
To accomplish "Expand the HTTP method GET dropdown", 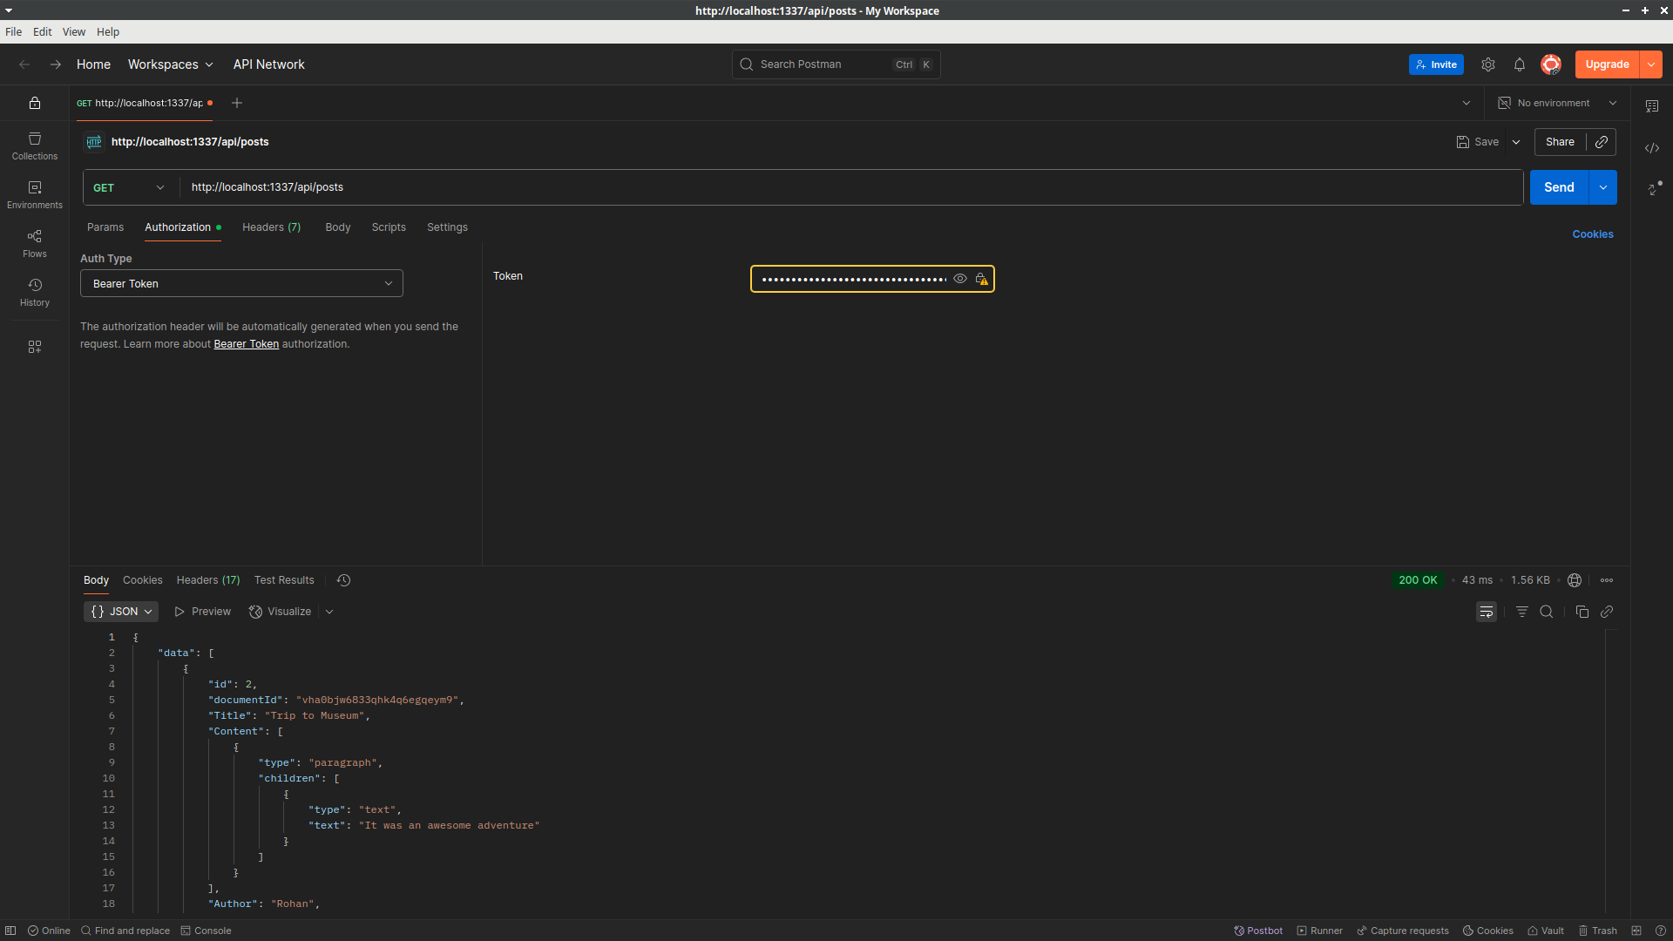I will coord(129,187).
